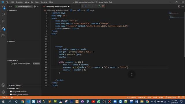Image resolution: width=185 pixels, height=104 pixels.
Task: Open YouTube icon on the taskbar
Action: 93,101
